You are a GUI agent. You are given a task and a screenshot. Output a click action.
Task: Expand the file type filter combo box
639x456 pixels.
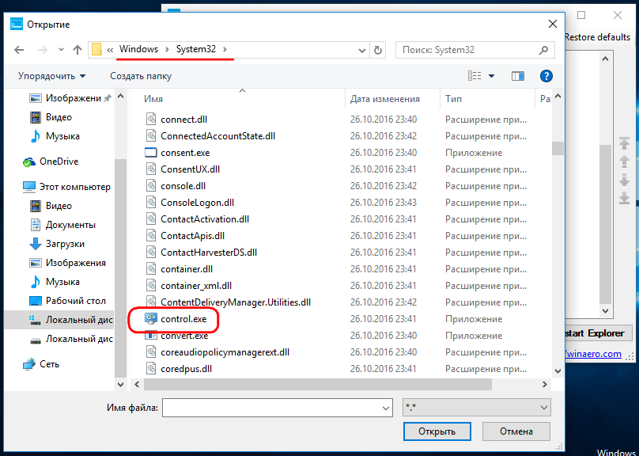coord(476,408)
